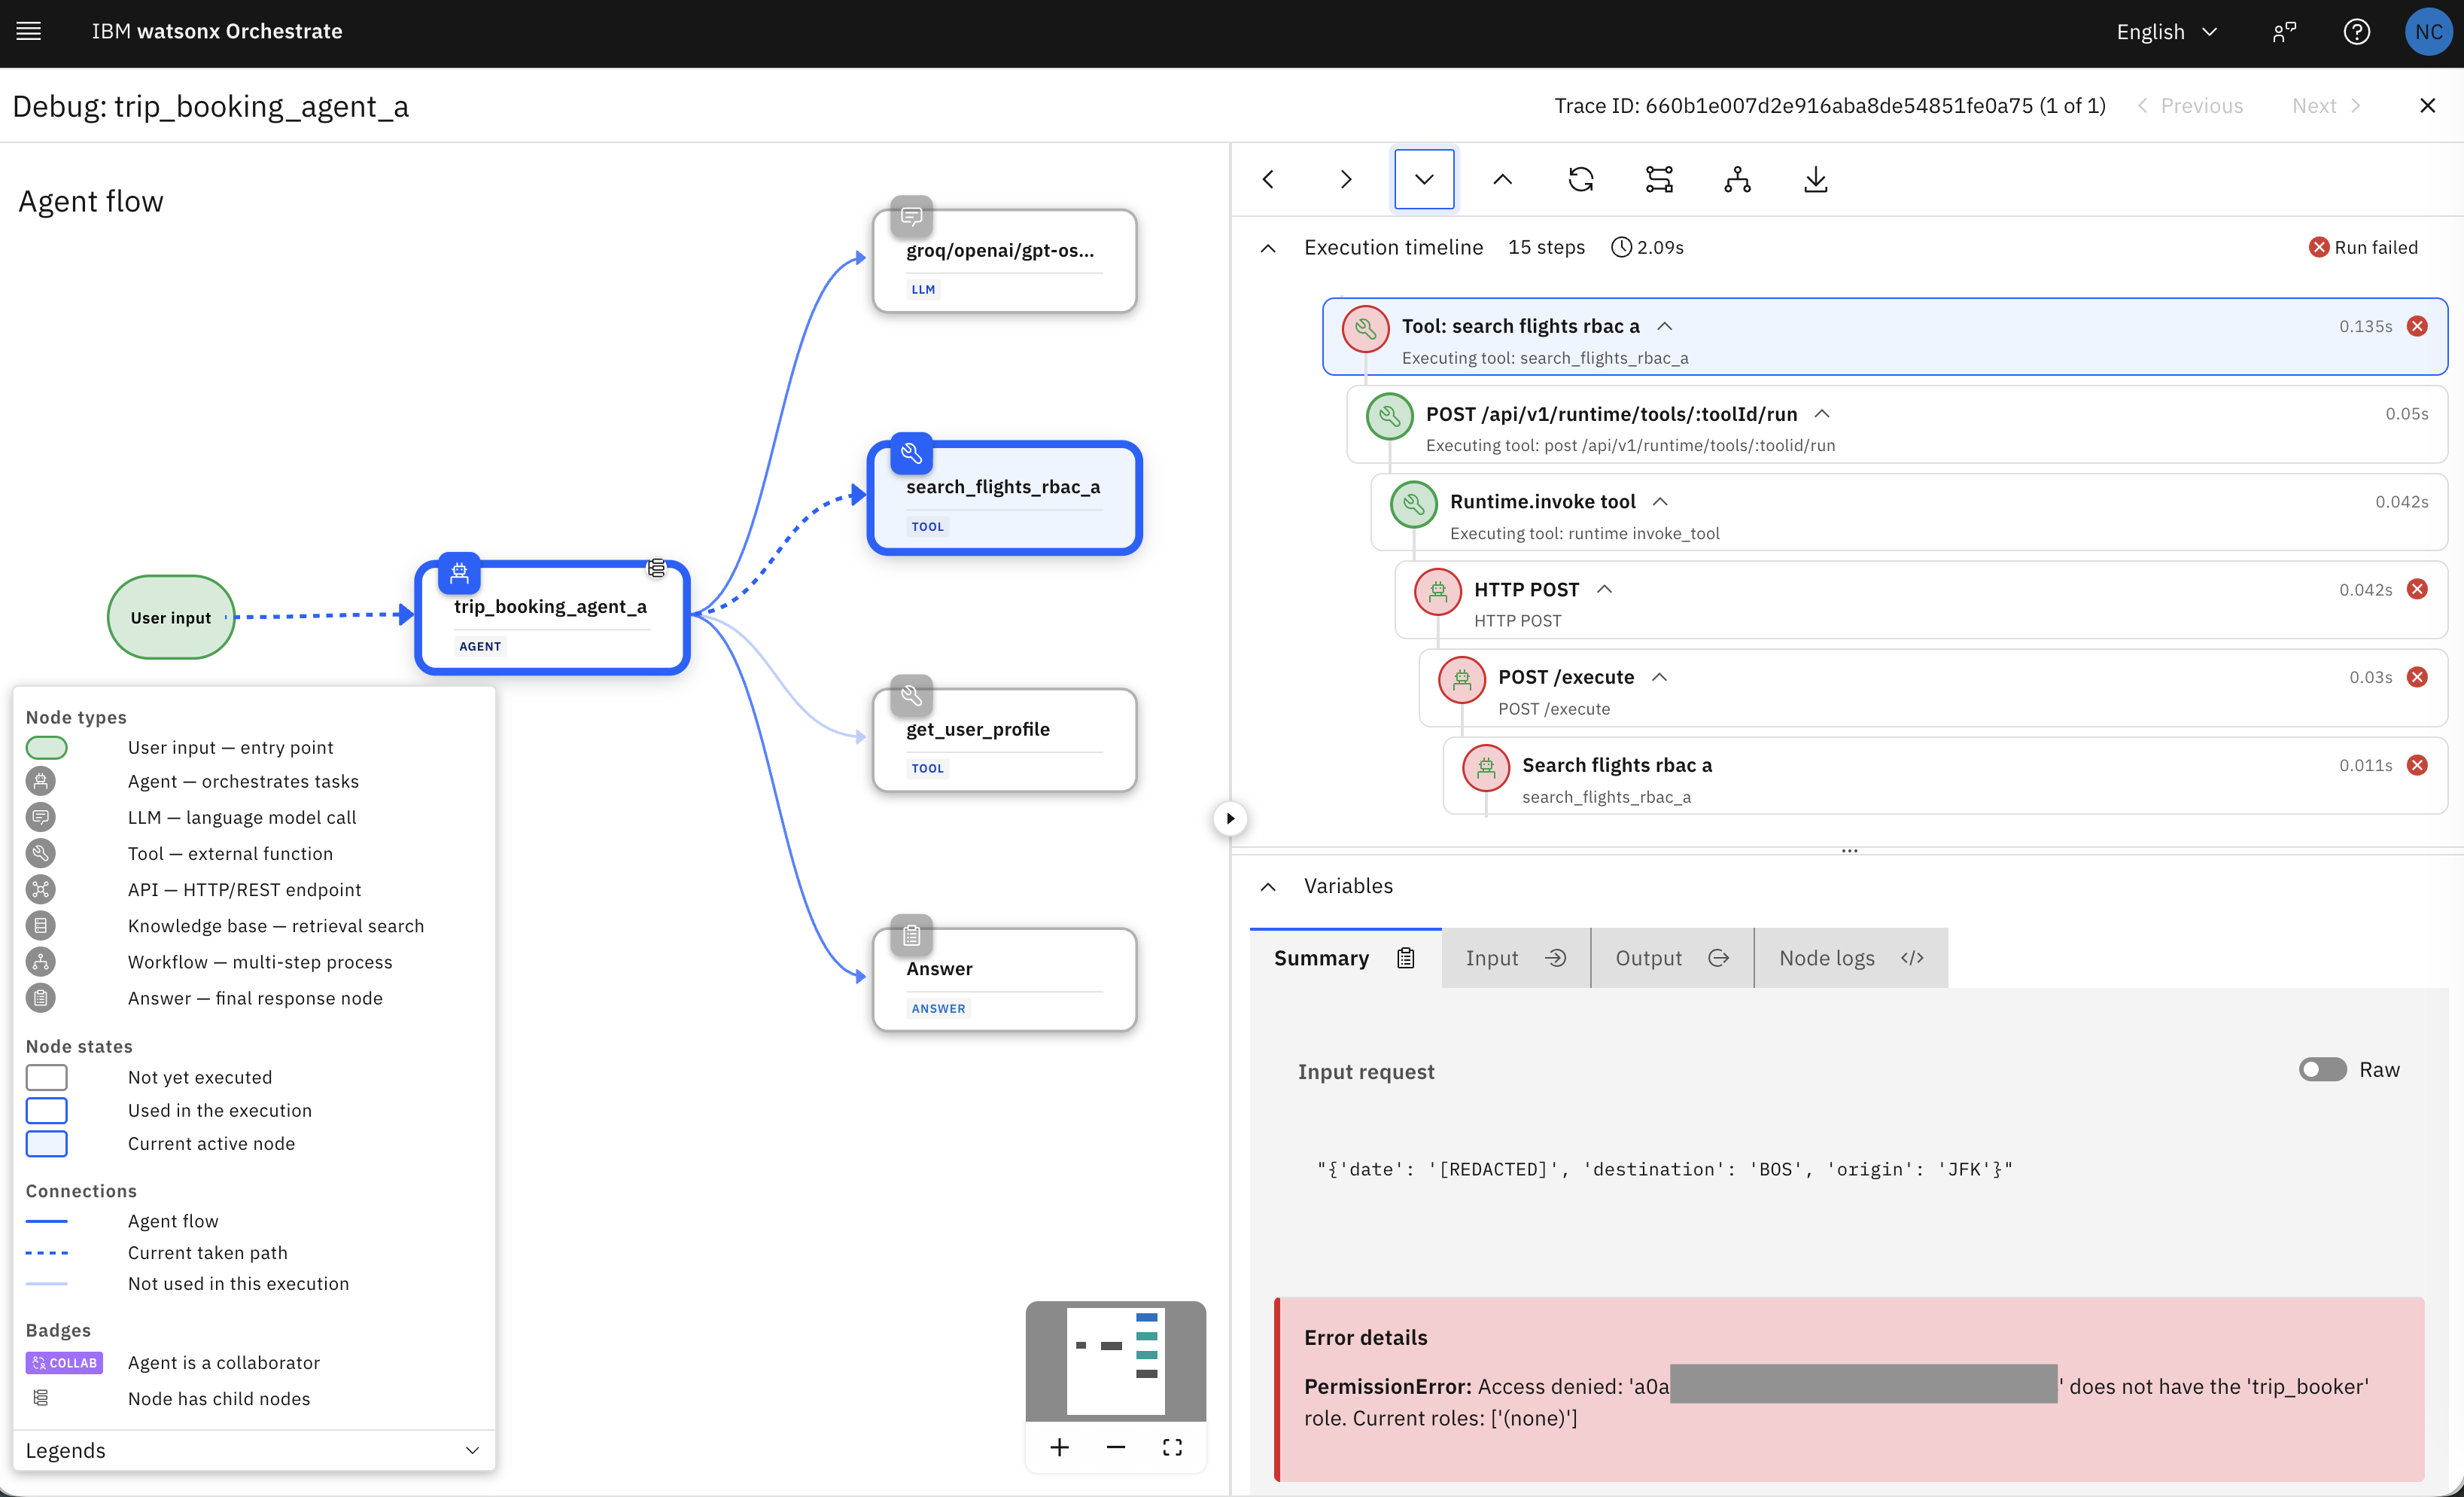2464x1497 pixels.
Task: Click the flow layout toolbar icon
Action: pos(1659,179)
